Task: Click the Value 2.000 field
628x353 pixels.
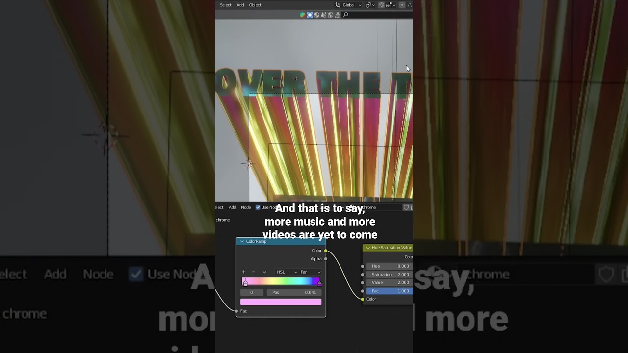Action: point(390,283)
